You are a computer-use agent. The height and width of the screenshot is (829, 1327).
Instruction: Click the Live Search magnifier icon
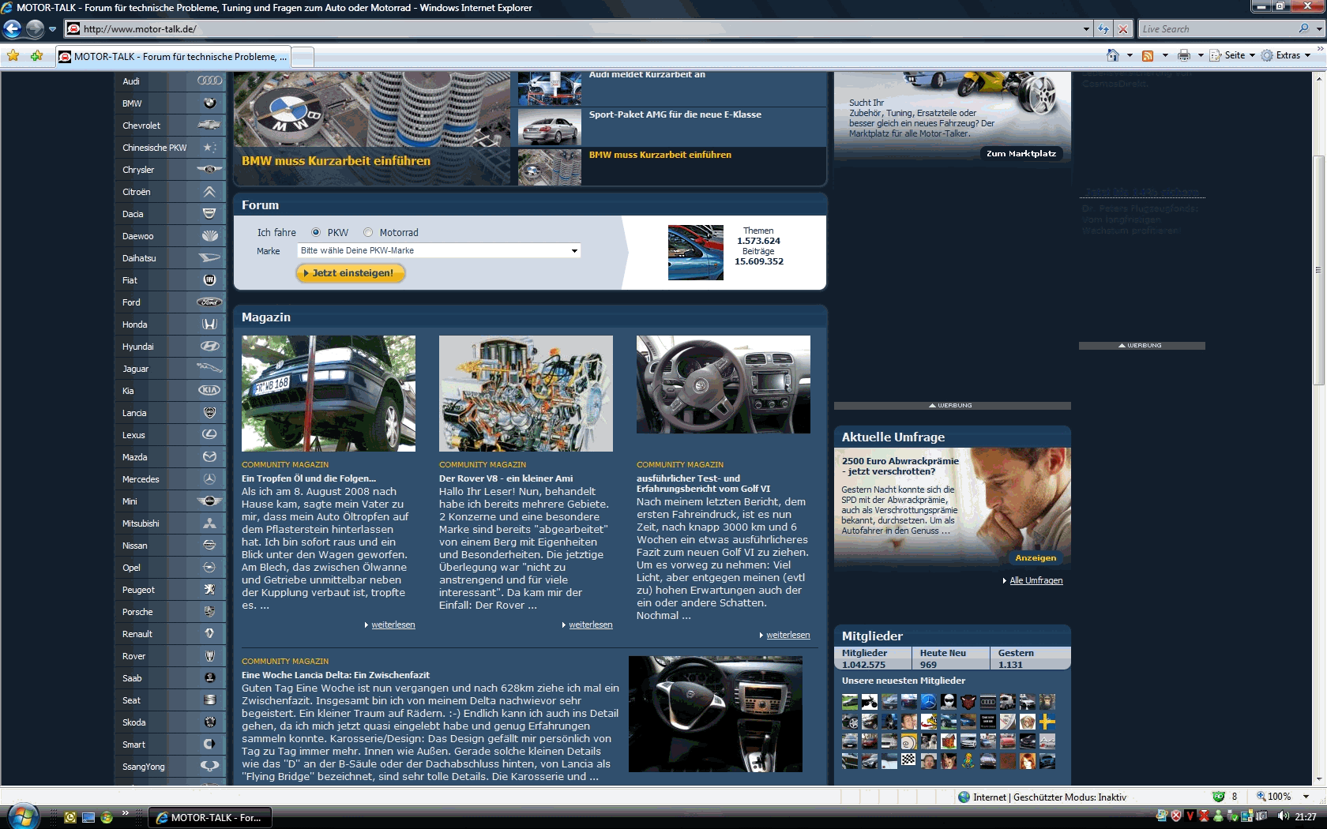tap(1303, 28)
